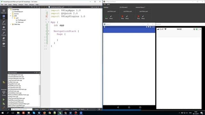205x115 pixels.
Task: Open Setup for the Desktop client
Action: 111,17
